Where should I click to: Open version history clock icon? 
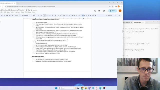[95, 11]
